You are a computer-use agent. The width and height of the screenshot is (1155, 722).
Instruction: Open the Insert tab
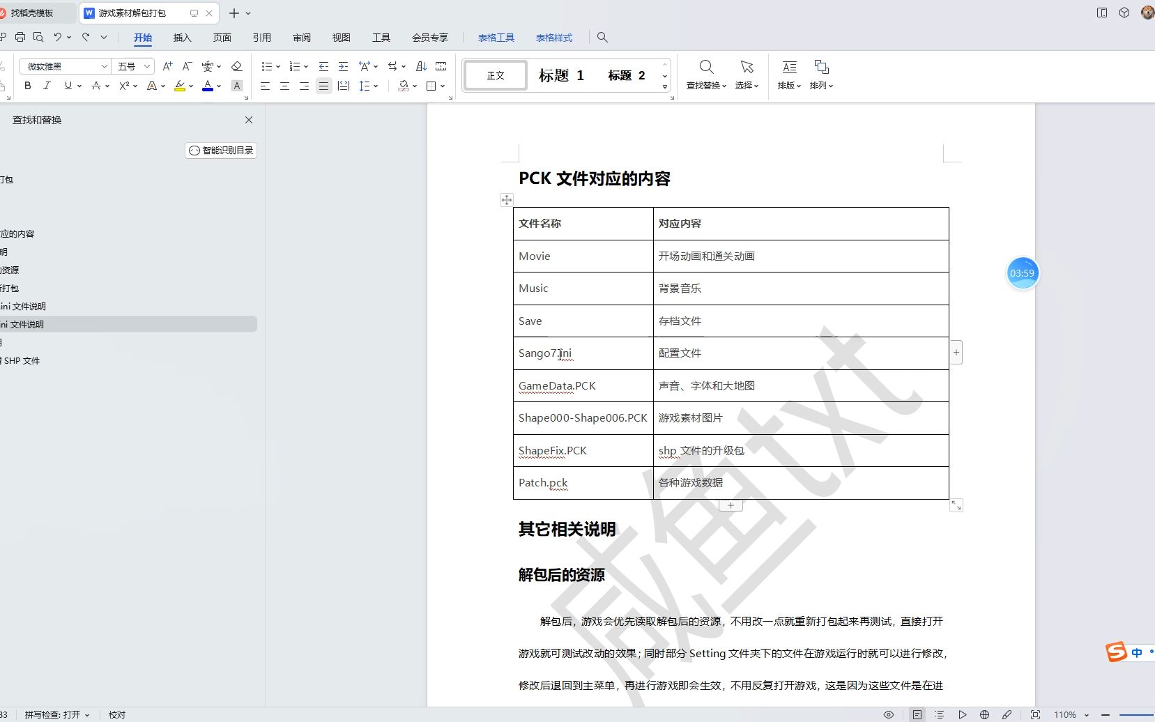182,38
